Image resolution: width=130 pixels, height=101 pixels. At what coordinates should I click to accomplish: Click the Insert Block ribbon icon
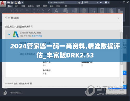(x=75, y=11)
